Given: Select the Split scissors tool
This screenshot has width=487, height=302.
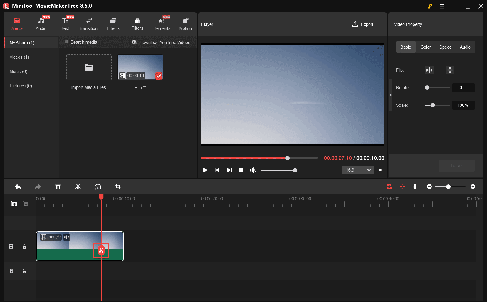Looking at the screenshot, I should coord(78,186).
